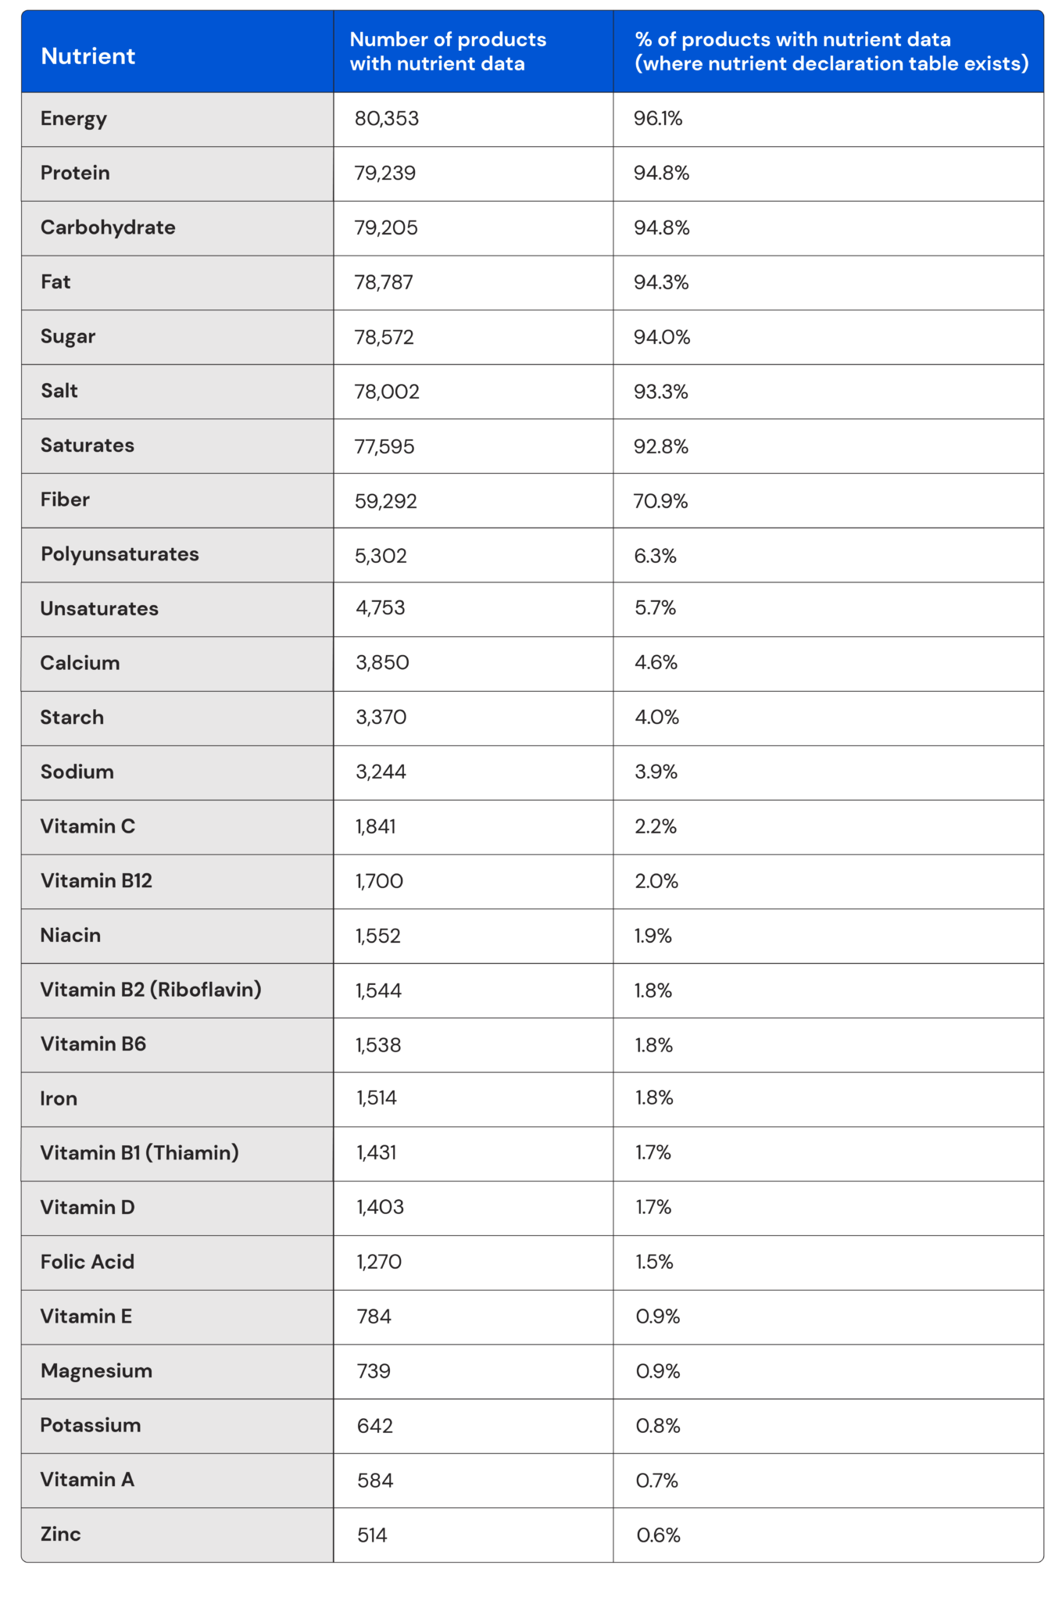
Task: Click the Saturates row label
Action: point(88,446)
